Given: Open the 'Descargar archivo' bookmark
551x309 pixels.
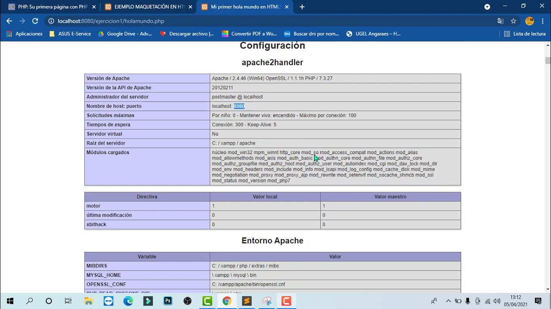Looking at the screenshot, I should (187, 34).
